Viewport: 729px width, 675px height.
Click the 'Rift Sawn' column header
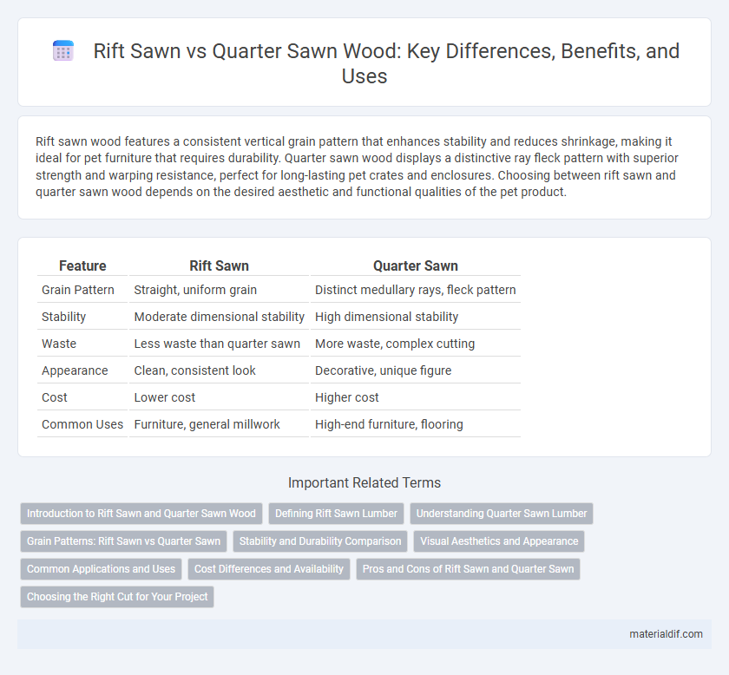(219, 265)
